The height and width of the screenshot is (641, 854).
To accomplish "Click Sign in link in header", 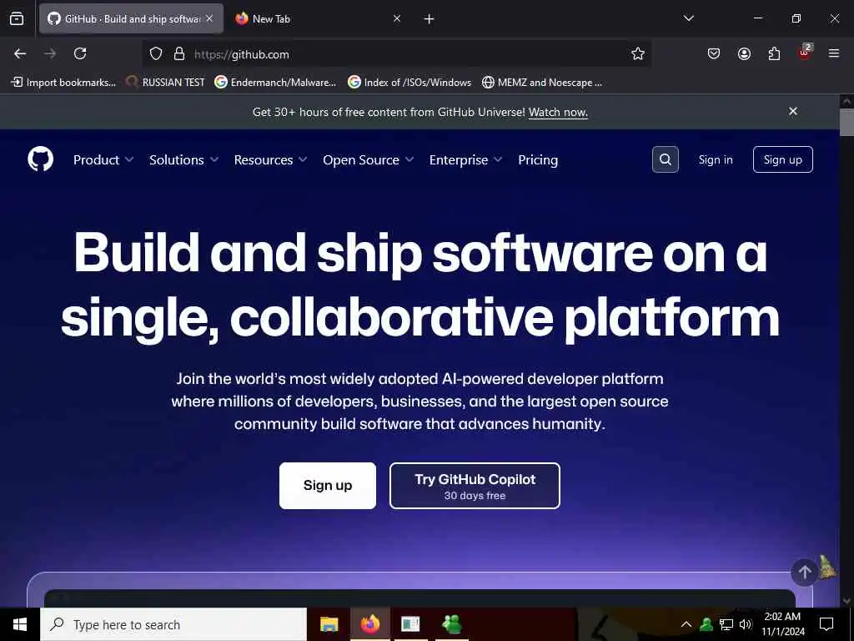I will tap(716, 159).
